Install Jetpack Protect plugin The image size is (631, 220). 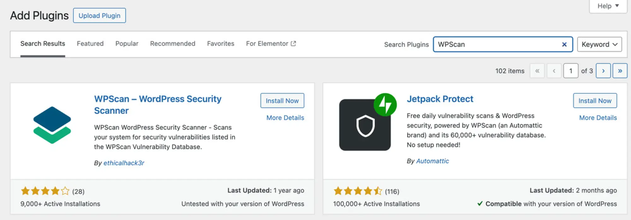pos(595,101)
